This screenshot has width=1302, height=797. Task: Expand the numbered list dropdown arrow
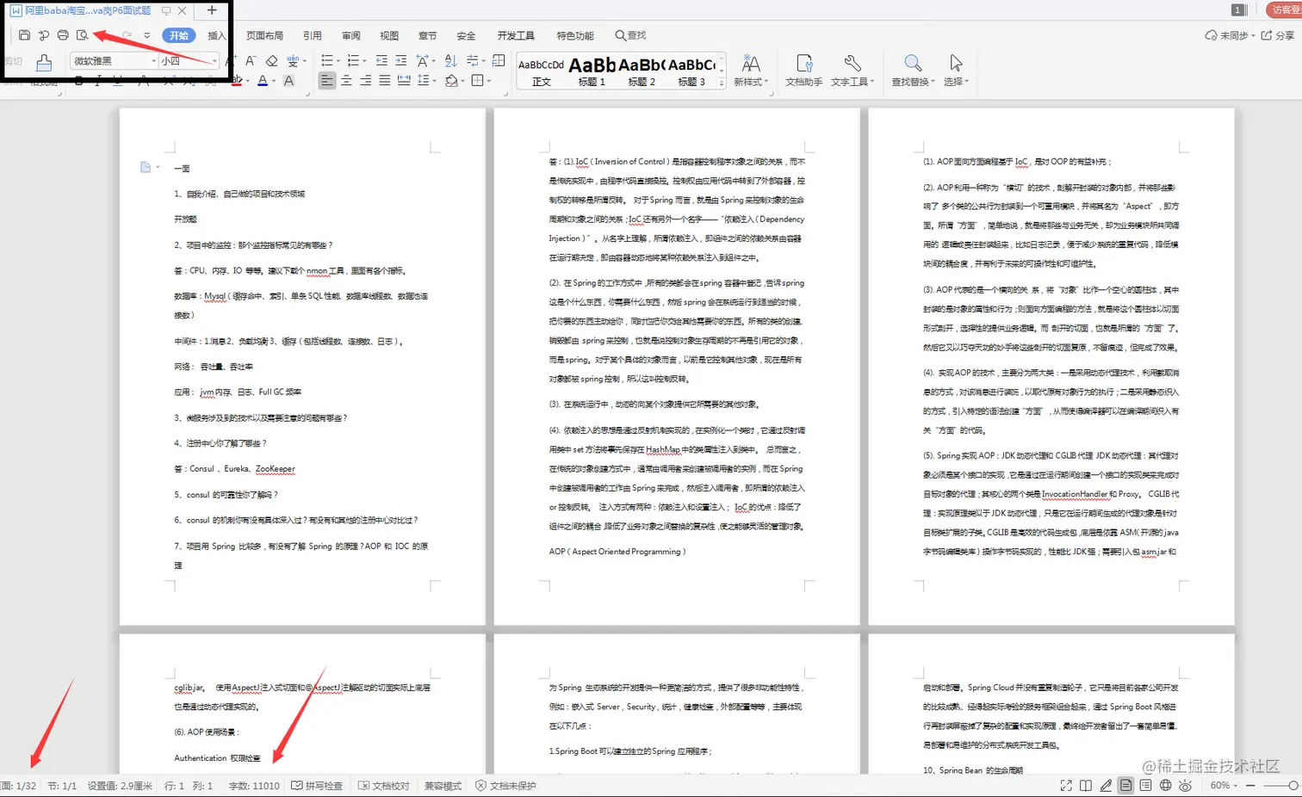pos(364,61)
